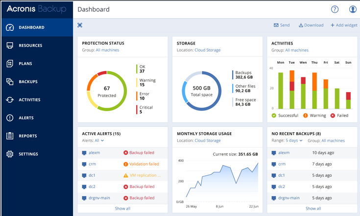Toggle the Failed legend item in Activities
This screenshot has height=216, width=360.
click(x=338, y=116)
